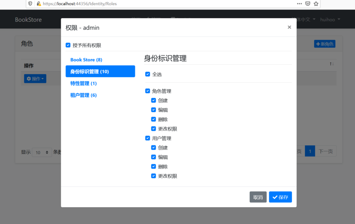This screenshot has height=224, width=355.
Task: Toggle the 用户管理 permission checkbox
Action: pyautogui.click(x=148, y=138)
